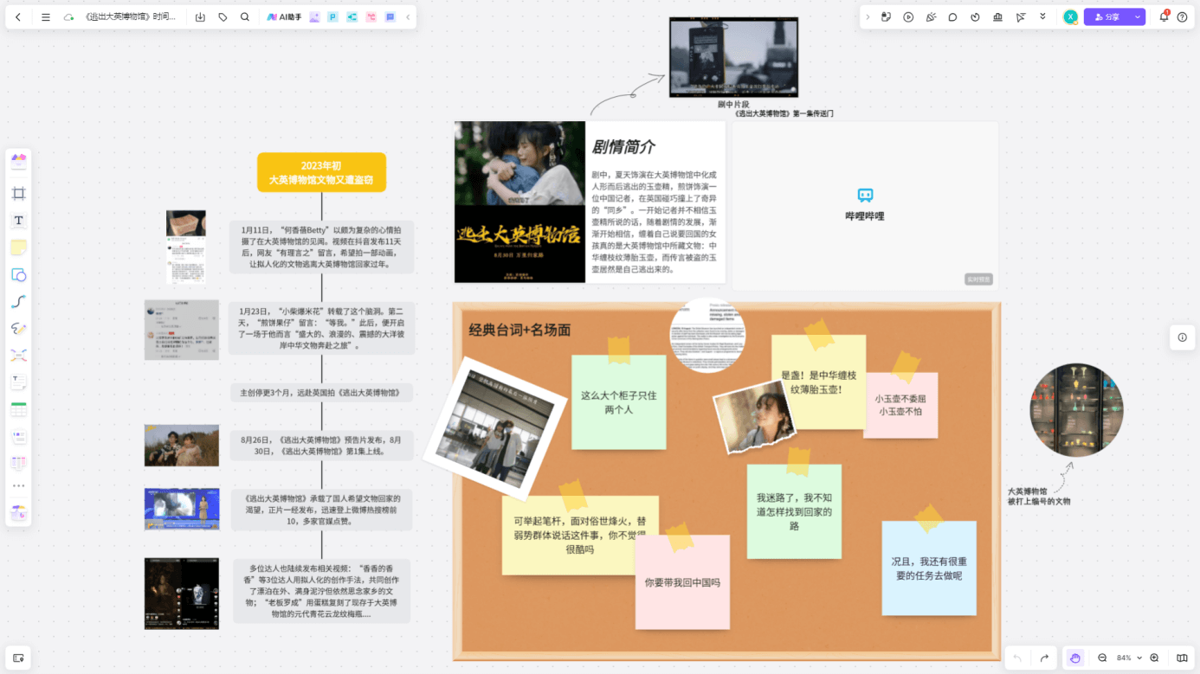Open the notifications bell
Image resolution: width=1200 pixels, height=674 pixels.
(x=1164, y=17)
